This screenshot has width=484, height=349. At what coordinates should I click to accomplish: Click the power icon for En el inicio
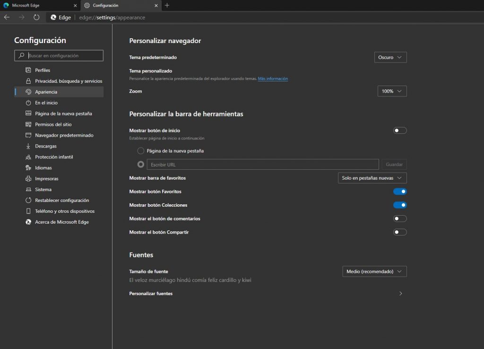(28, 103)
